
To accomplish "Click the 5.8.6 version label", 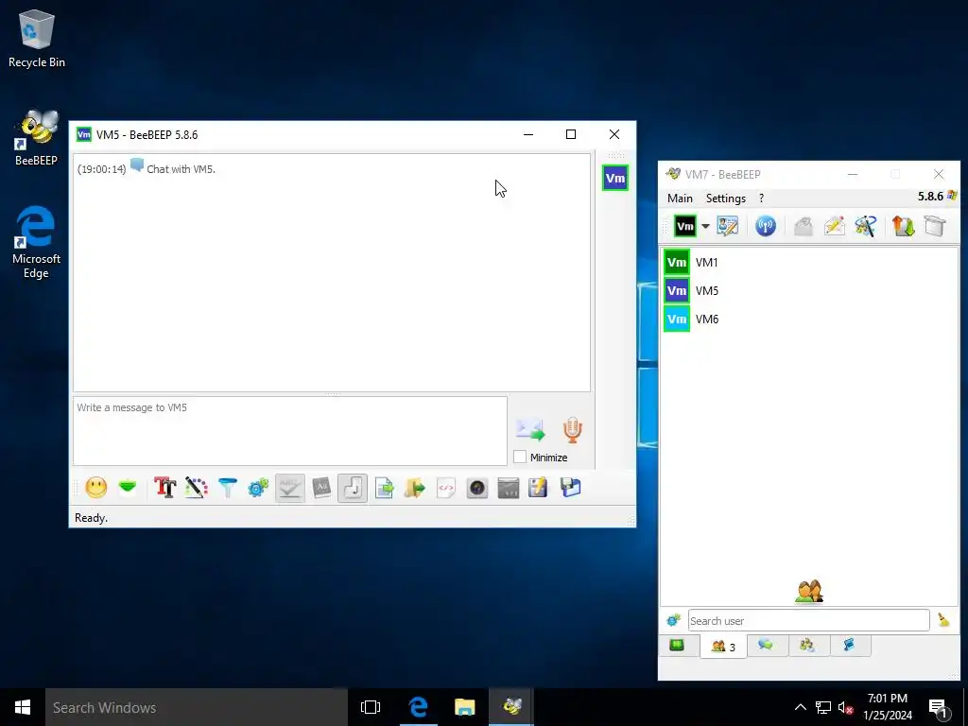I will [x=930, y=197].
